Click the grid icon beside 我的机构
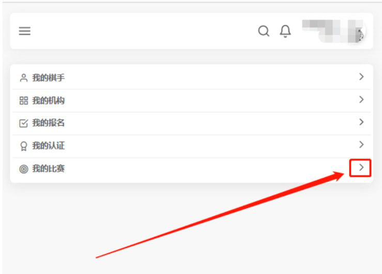Viewport: 382px width, 274px height. point(24,101)
